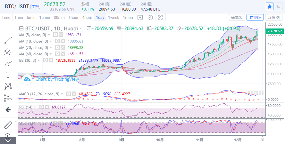The image size is (285, 144).
Task: Switch to 4hour timeframe
Action: 87,17
